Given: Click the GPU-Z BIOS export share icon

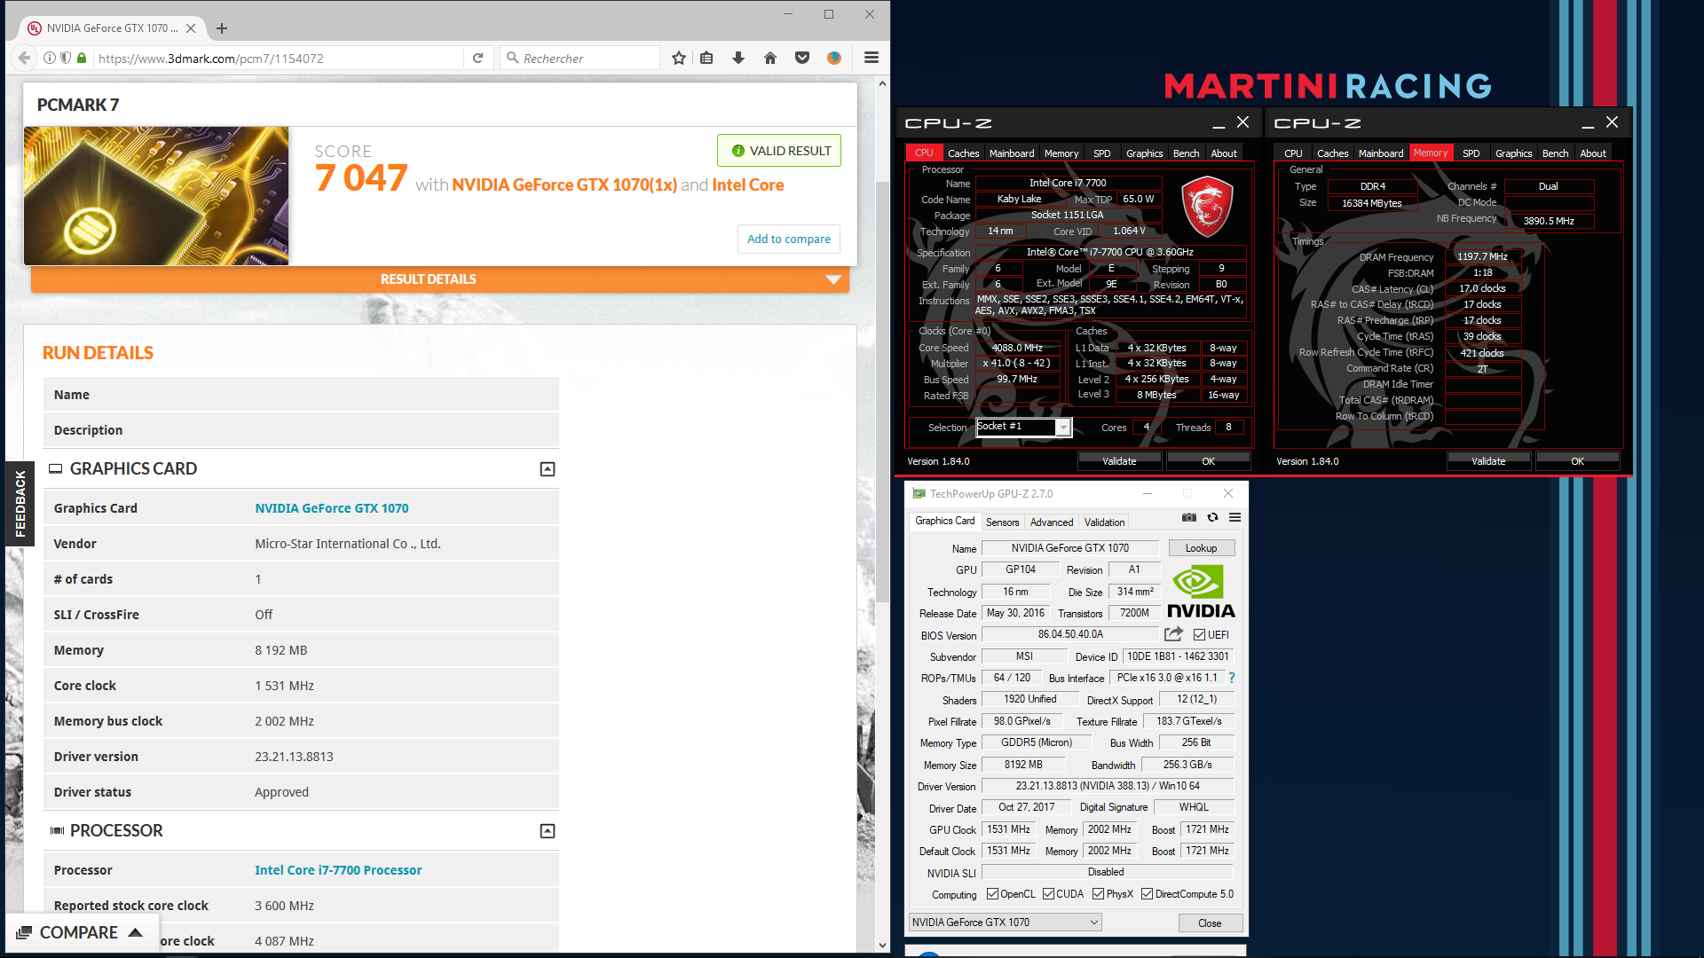Looking at the screenshot, I should pyautogui.click(x=1173, y=634).
